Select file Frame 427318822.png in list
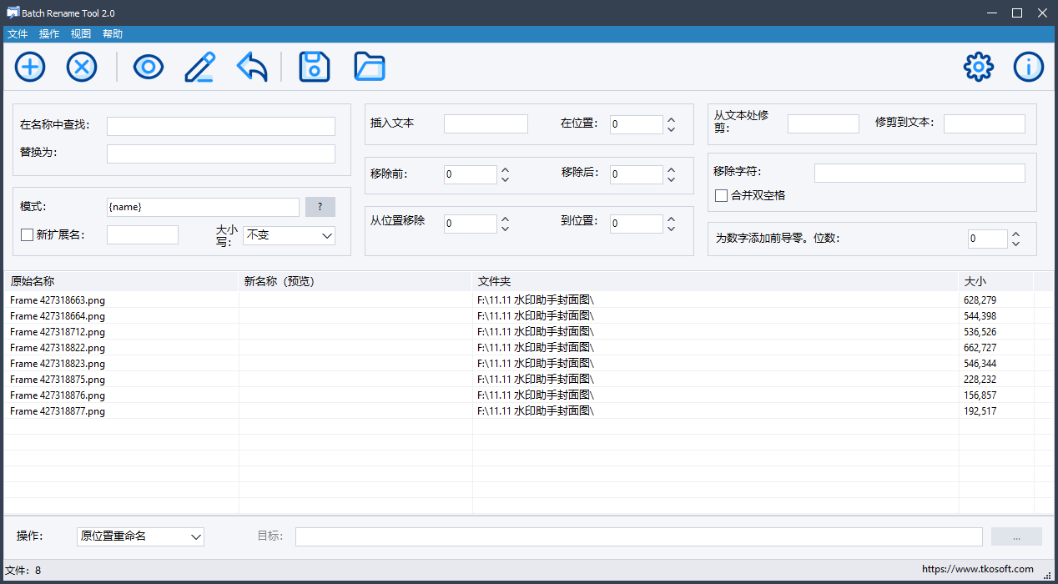This screenshot has height=584, width=1058. 58,348
